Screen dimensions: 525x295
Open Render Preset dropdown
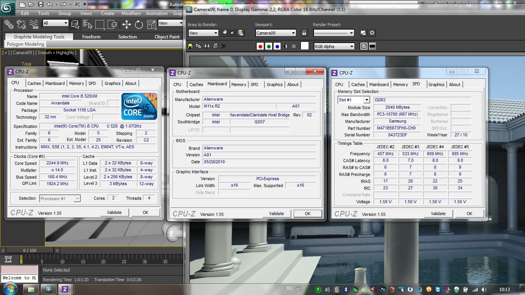pyautogui.click(x=334, y=33)
